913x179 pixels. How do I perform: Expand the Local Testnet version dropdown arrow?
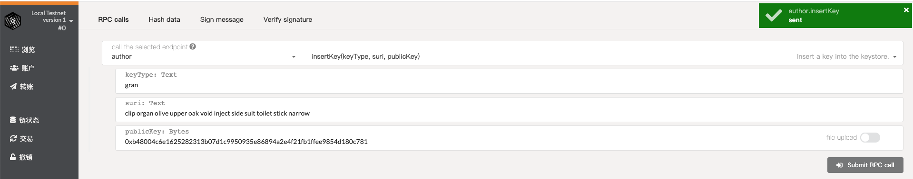click(71, 21)
